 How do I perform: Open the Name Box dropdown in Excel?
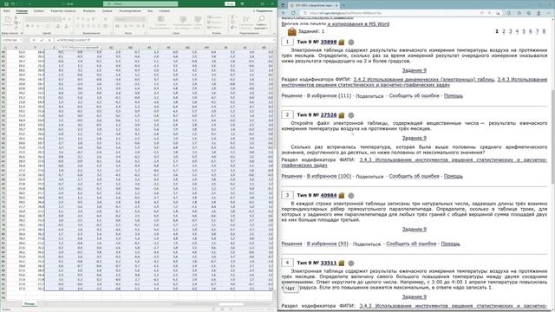point(21,41)
